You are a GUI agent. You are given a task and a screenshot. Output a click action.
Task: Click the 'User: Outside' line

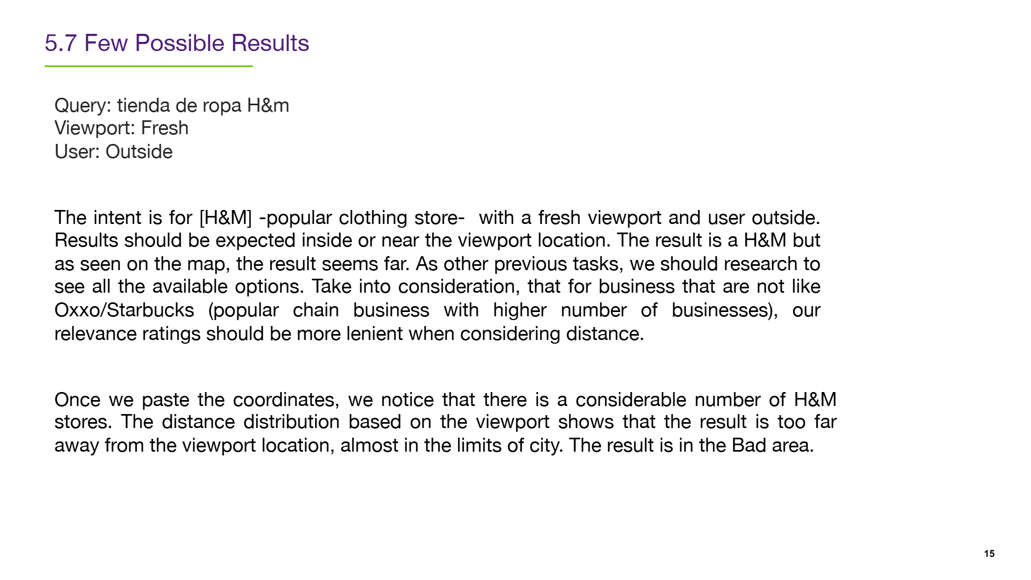(113, 152)
